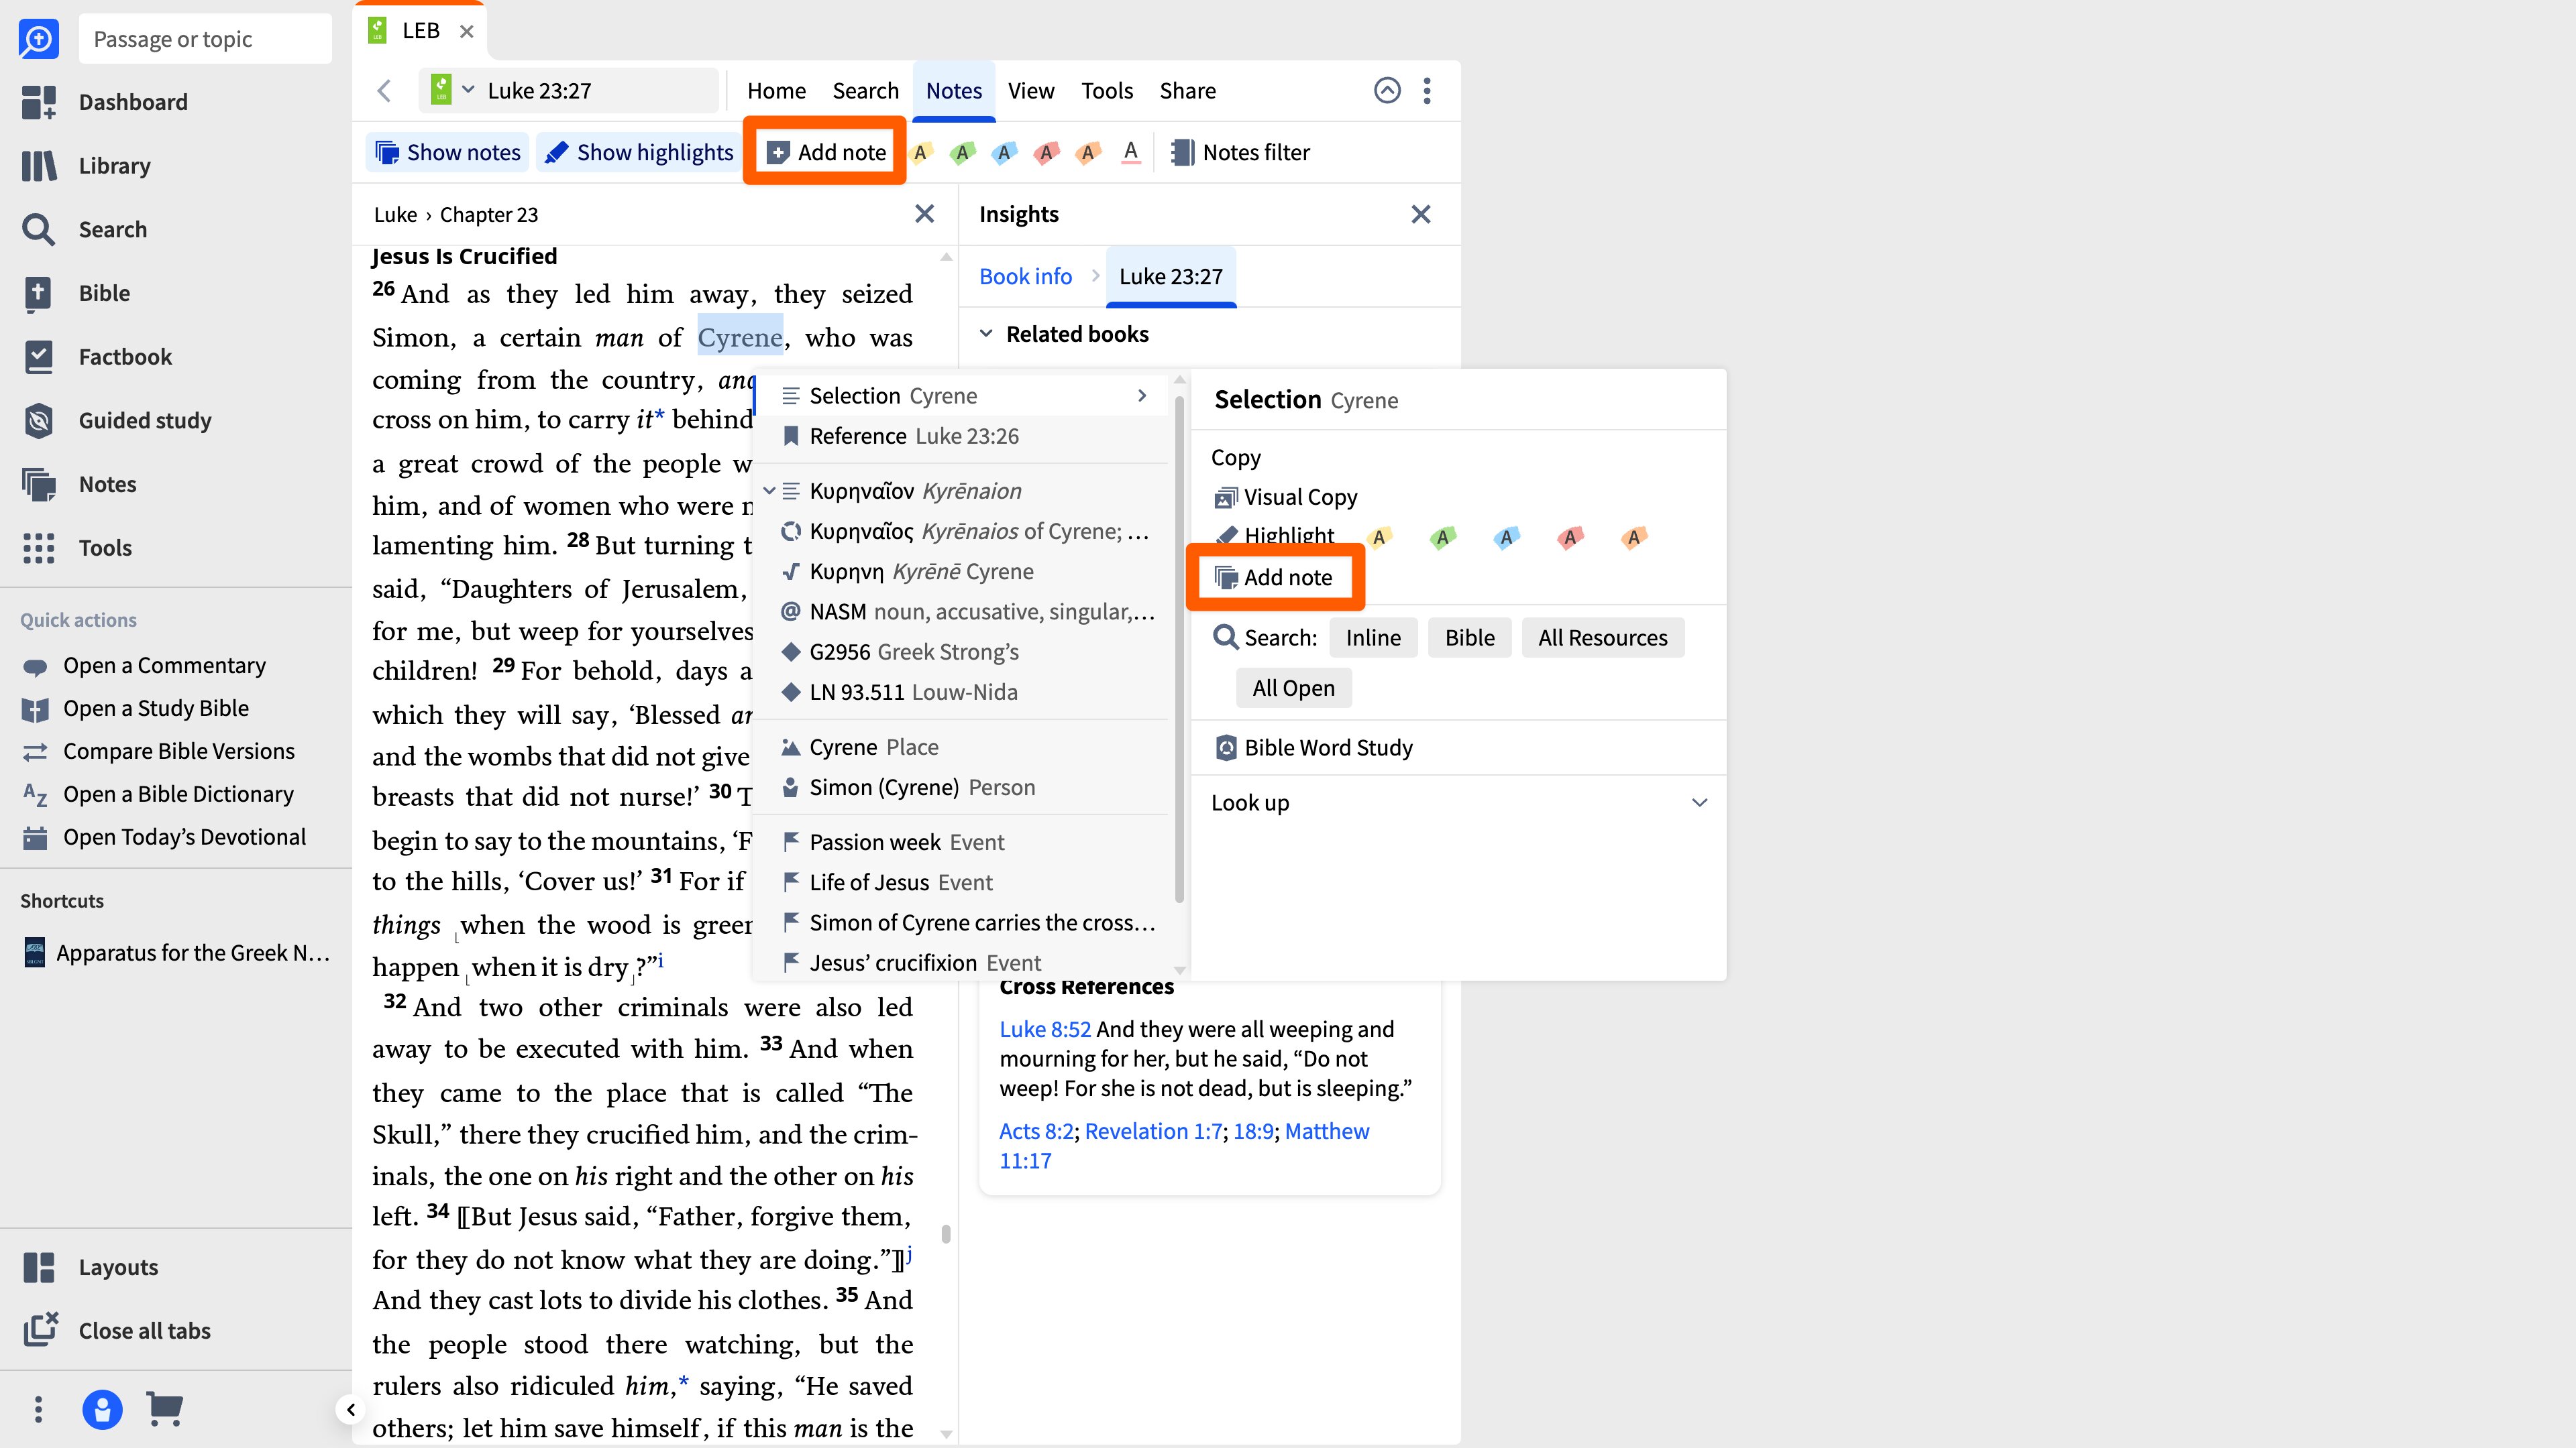Toggle Show notes

tap(447, 153)
